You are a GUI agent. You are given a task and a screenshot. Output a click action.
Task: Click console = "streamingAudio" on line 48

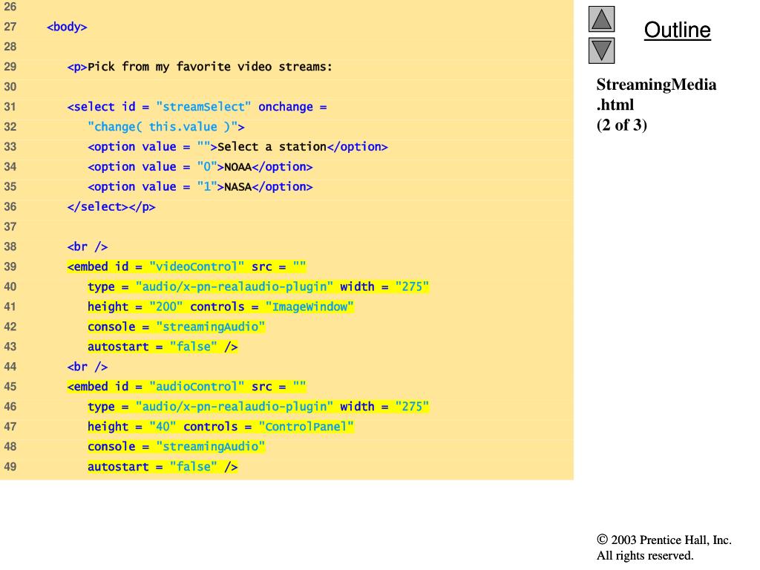pyautogui.click(x=176, y=446)
